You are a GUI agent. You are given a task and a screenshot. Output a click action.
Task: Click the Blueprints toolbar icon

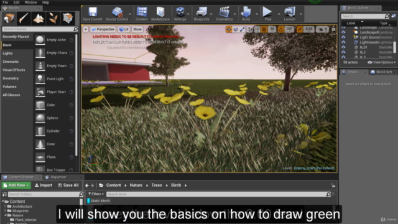pyautogui.click(x=201, y=14)
